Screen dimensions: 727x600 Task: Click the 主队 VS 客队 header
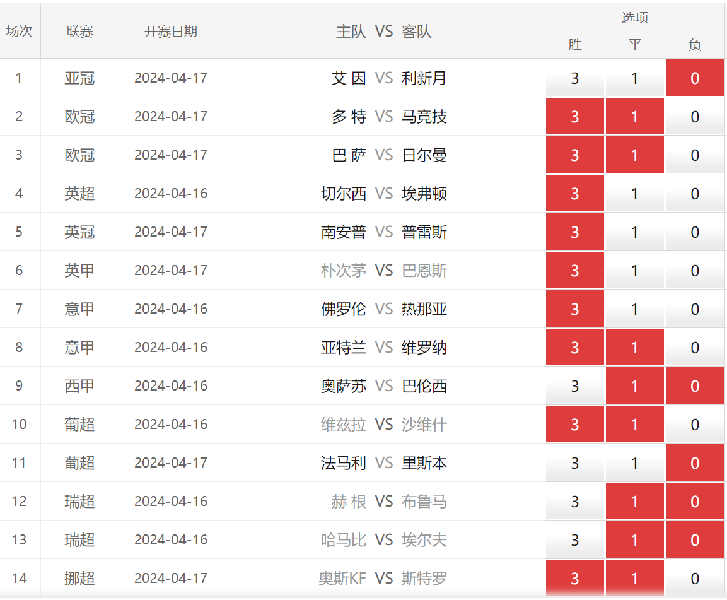(384, 31)
